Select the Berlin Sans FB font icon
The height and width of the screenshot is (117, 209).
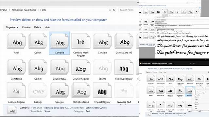161,90
